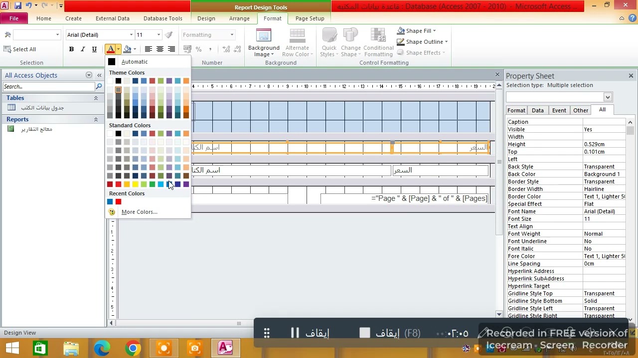Image resolution: width=638 pixels, height=358 pixels.
Task: Click Undo icon in Quick Access Toolbar
Action: click(x=28, y=6)
